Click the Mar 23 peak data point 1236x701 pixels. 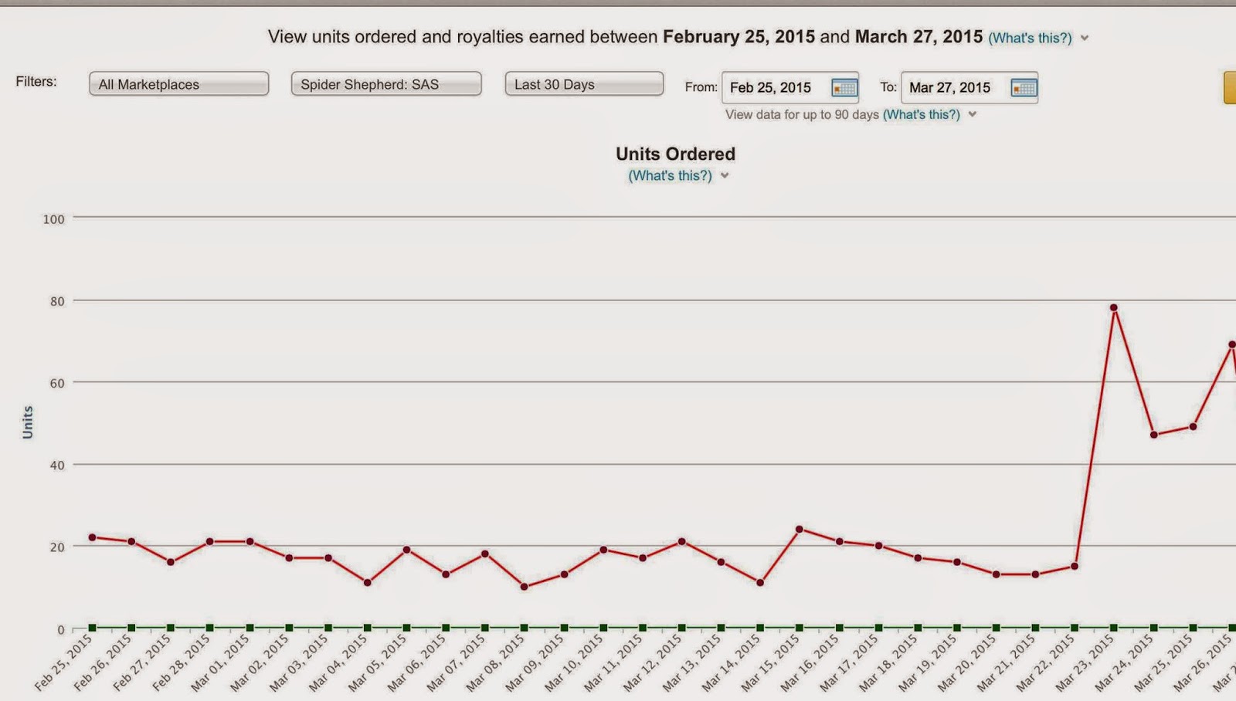tap(1114, 307)
